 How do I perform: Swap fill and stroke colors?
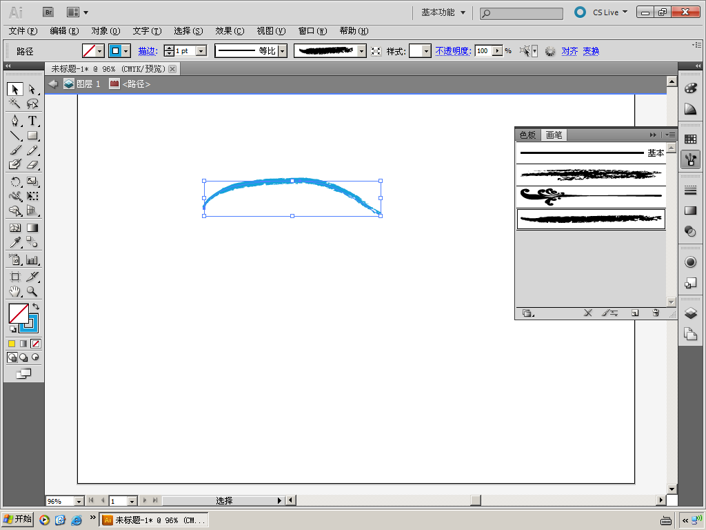click(36, 306)
